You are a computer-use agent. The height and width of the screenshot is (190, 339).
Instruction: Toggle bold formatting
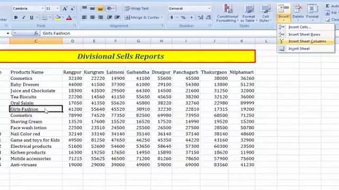pyautogui.click(x=16, y=17)
